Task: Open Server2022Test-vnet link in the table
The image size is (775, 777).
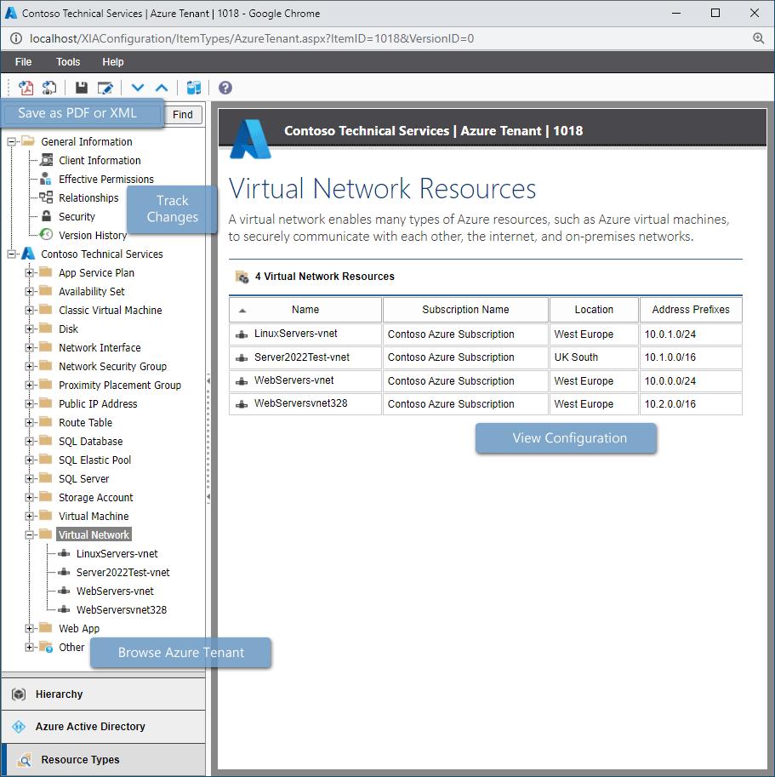Action: point(302,357)
